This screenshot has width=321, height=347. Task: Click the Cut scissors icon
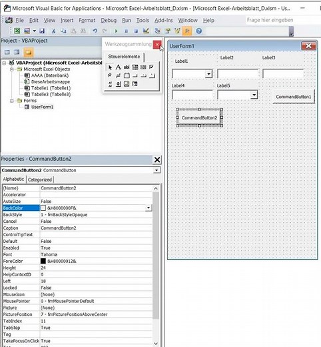click(x=53, y=31)
